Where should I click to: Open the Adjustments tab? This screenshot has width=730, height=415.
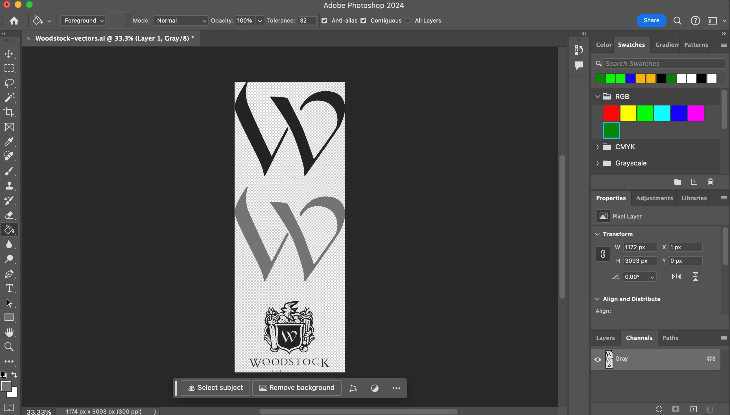tap(654, 198)
